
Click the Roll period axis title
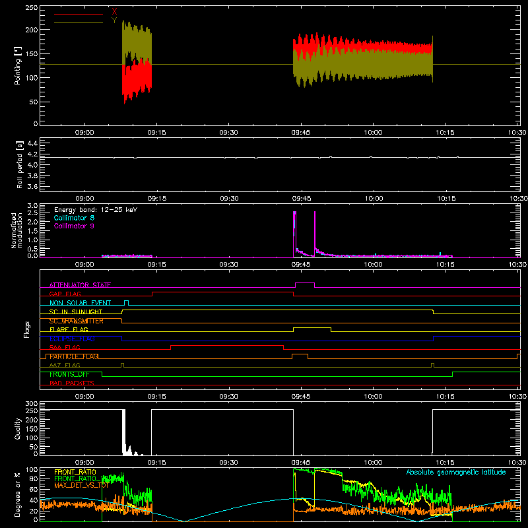pyautogui.click(x=20, y=164)
